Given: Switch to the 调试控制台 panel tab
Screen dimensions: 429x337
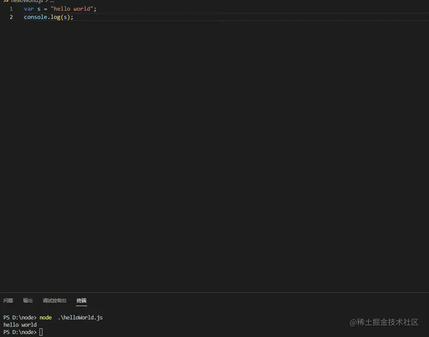Looking at the screenshot, I should click(54, 301).
